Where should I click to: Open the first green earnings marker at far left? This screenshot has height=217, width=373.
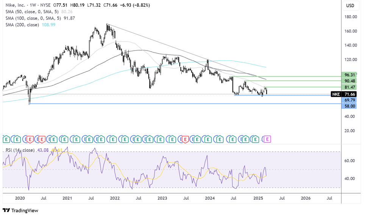pos(6,139)
